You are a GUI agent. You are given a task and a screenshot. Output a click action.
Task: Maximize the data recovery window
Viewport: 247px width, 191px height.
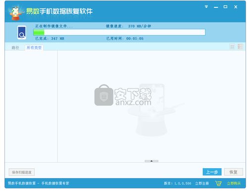(225, 7)
